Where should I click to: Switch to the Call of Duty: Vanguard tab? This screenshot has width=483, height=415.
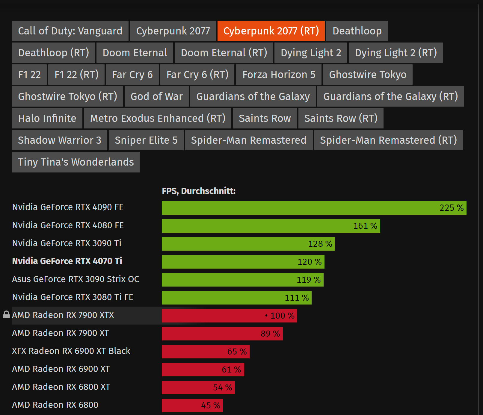[x=70, y=31]
